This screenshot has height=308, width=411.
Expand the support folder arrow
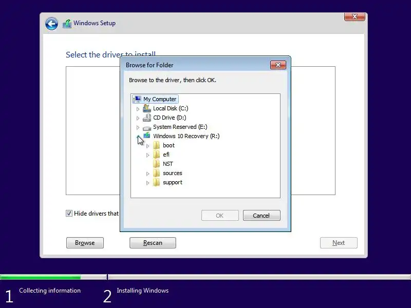[x=147, y=183]
